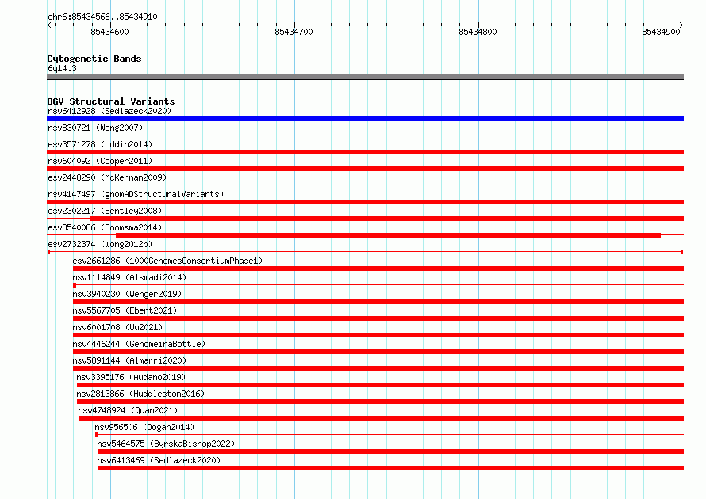Click the 85434800 ruler position label
This screenshot has width=706, height=499.
(x=478, y=32)
